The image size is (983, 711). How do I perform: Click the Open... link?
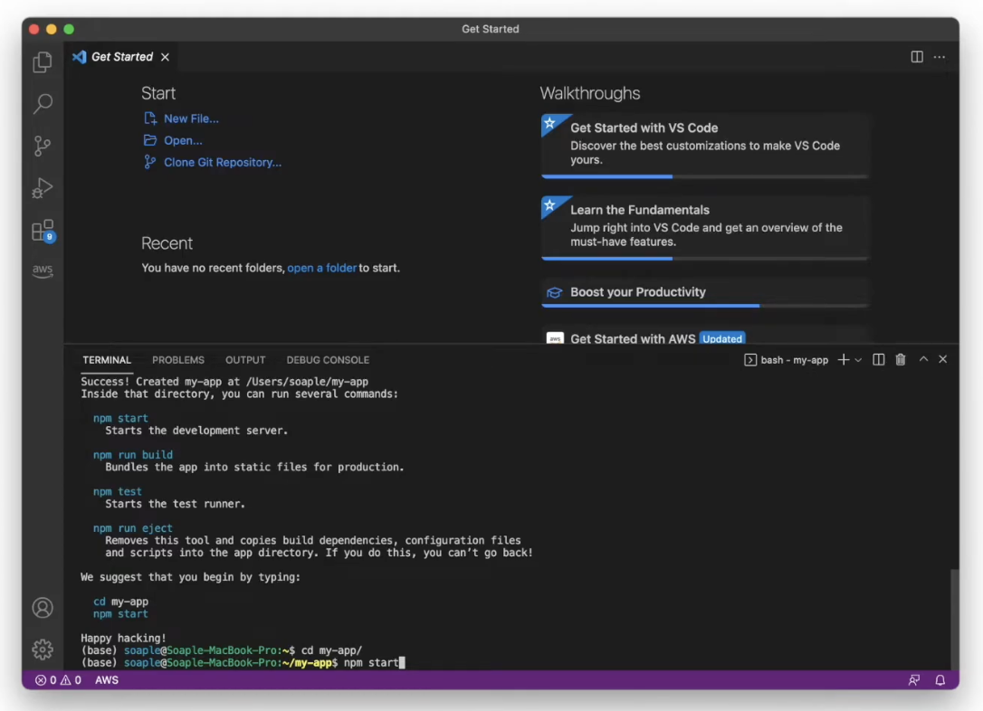click(183, 140)
